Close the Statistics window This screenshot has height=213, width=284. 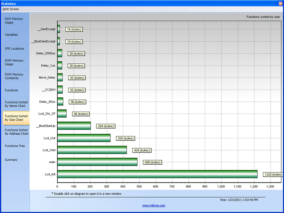(281, 3)
